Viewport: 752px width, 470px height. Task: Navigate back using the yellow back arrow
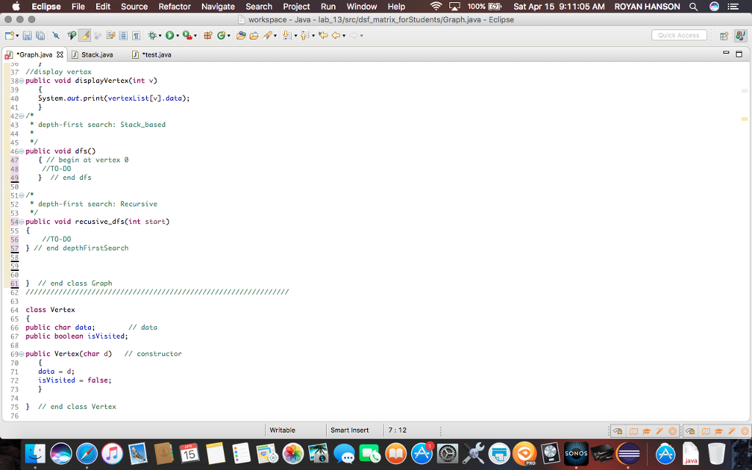pyautogui.click(x=336, y=35)
